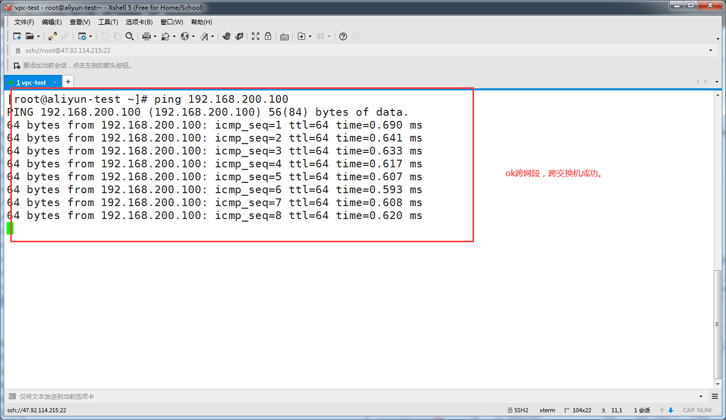Click the Open Session folder icon

pos(30,36)
